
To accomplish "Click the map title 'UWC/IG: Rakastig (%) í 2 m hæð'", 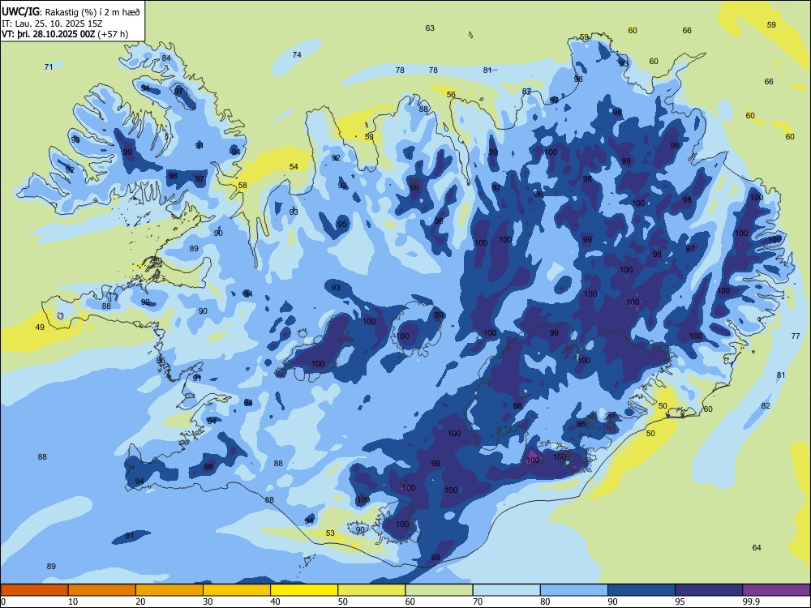I will tap(71, 11).
